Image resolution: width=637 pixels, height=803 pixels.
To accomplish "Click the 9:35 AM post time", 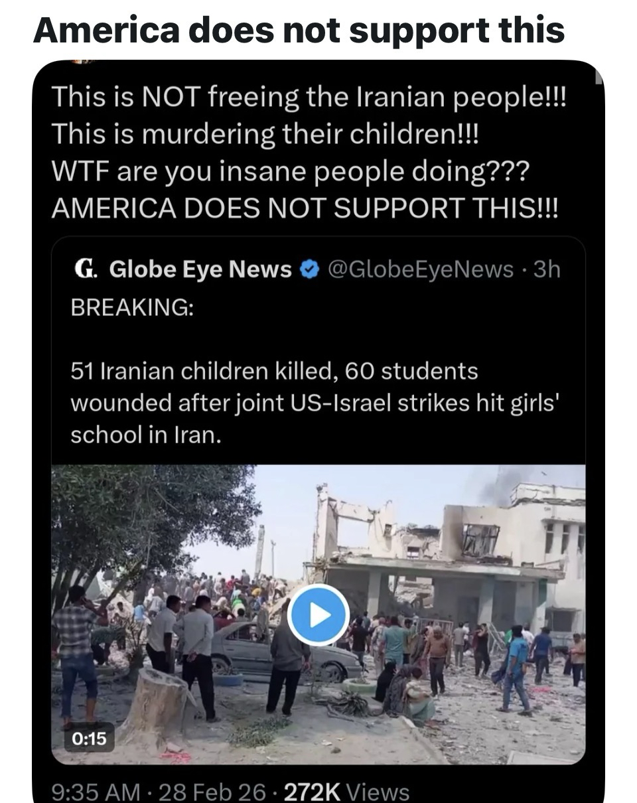I will [x=96, y=792].
